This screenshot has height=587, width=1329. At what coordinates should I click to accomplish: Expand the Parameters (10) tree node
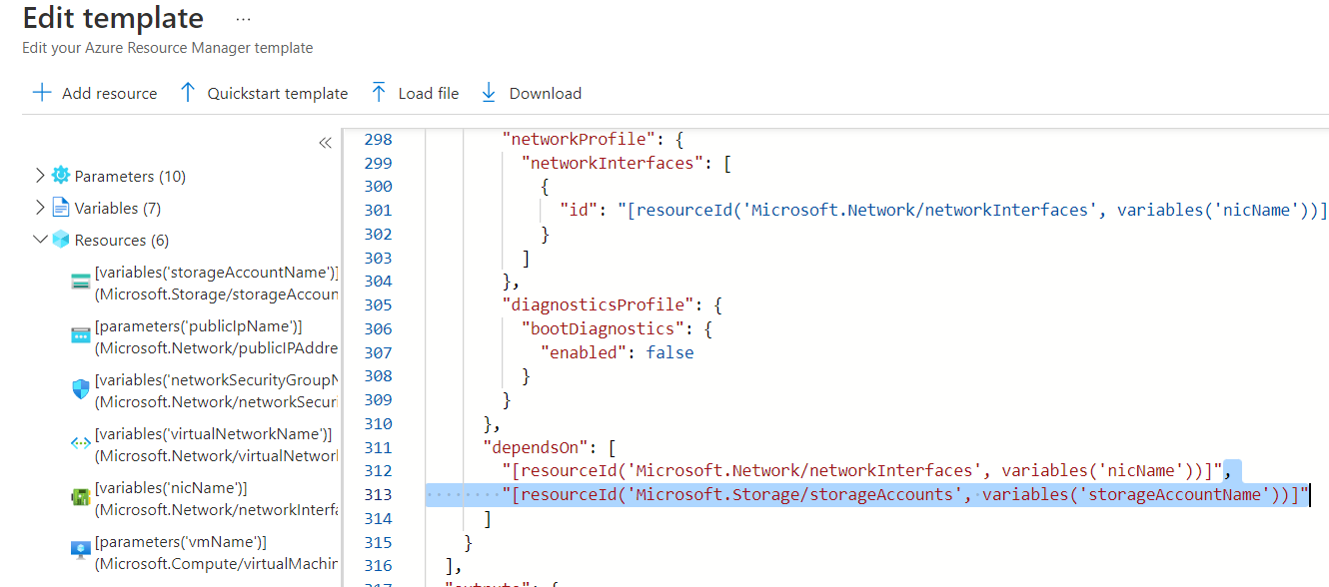(x=40, y=176)
